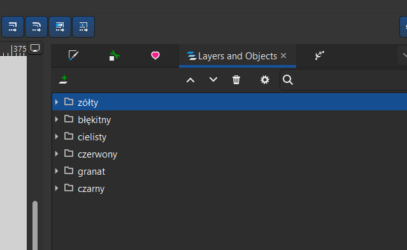Select the cielisty layer
The width and height of the screenshot is (407, 250).
pyautogui.click(x=229, y=136)
